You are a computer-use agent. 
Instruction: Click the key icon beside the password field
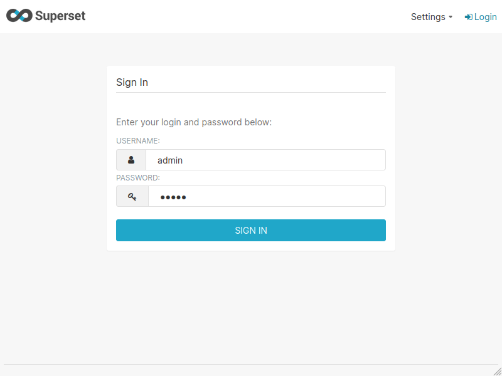point(132,196)
